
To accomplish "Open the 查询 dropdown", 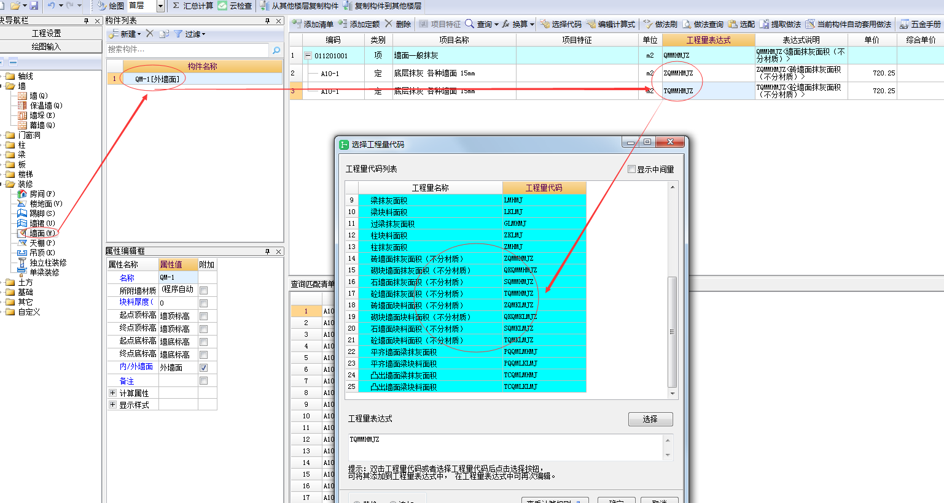I will click(482, 24).
